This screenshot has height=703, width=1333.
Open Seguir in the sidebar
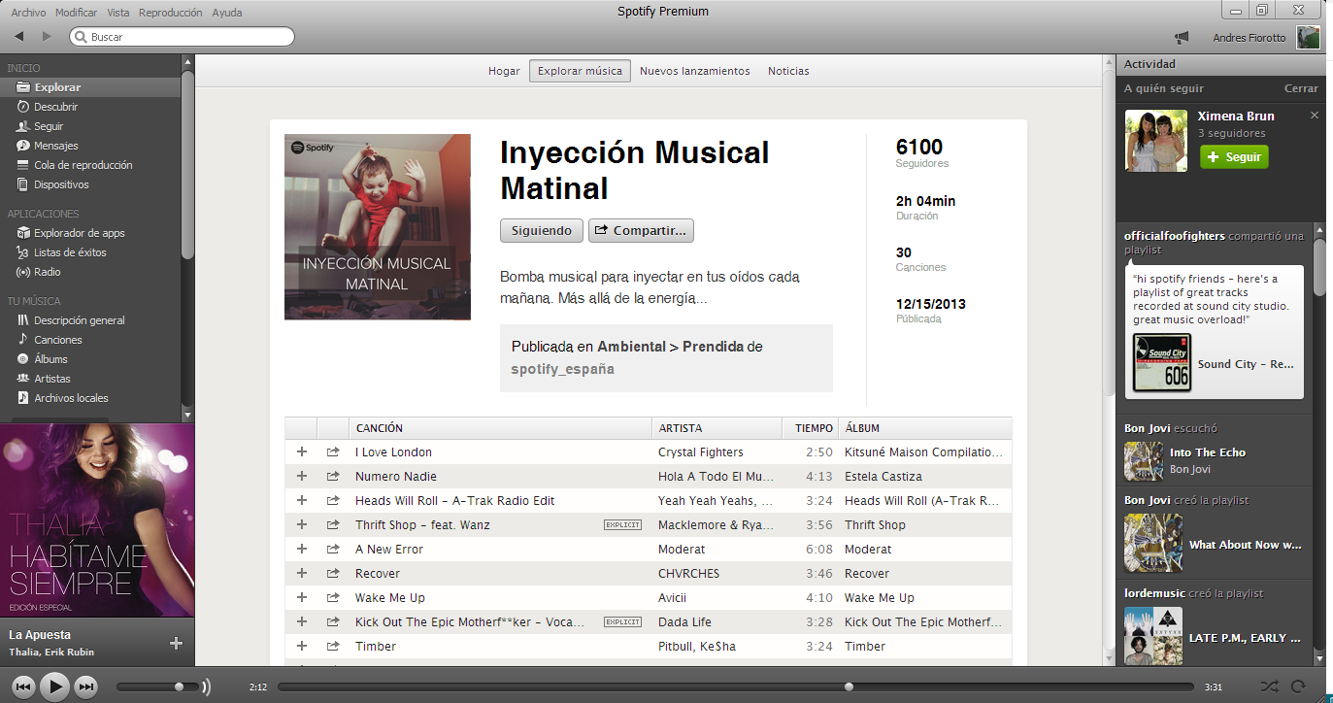tap(49, 126)
